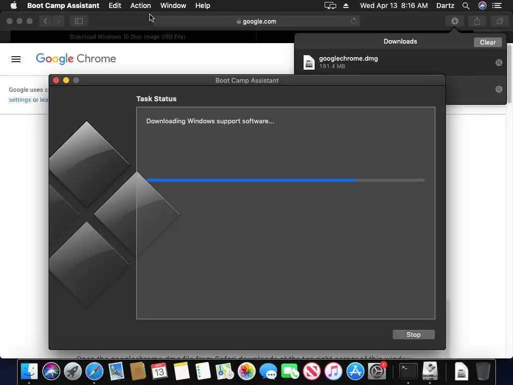Open the Apple menu

click(14, 6)
